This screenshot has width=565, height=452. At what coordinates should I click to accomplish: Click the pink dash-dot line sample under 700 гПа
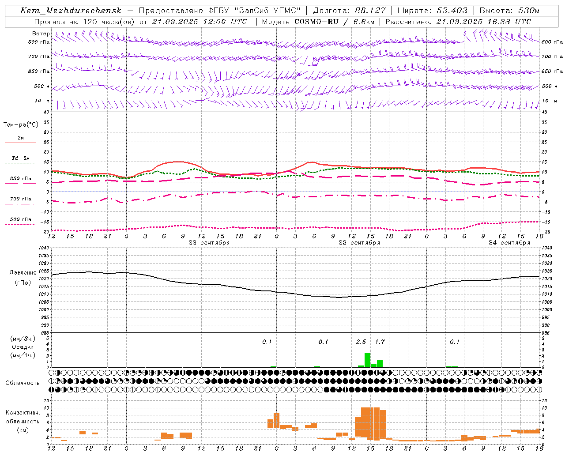coord(20,204)
